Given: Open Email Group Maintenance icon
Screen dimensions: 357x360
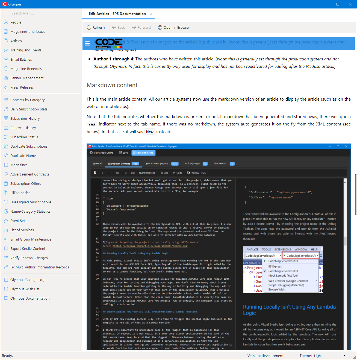Looking at the screenshot, I should pos(6,239).
